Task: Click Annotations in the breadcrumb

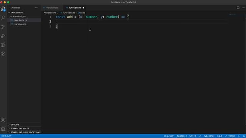Action: (50, 13)
